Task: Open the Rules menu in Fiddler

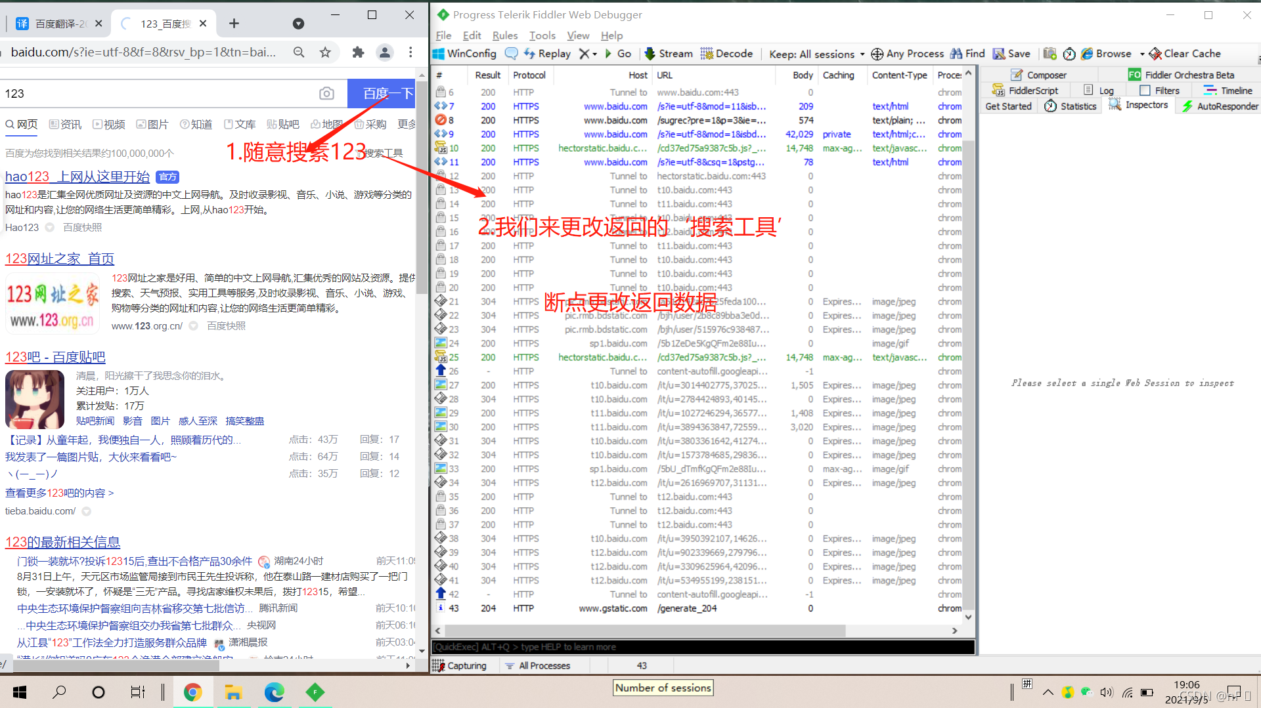Action: pos(505,35)
